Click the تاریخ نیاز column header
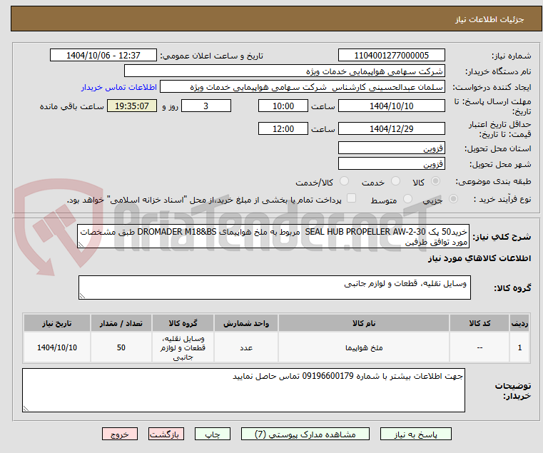The height and width of the screenshot is (453, 543). click(x=57, y=323)
